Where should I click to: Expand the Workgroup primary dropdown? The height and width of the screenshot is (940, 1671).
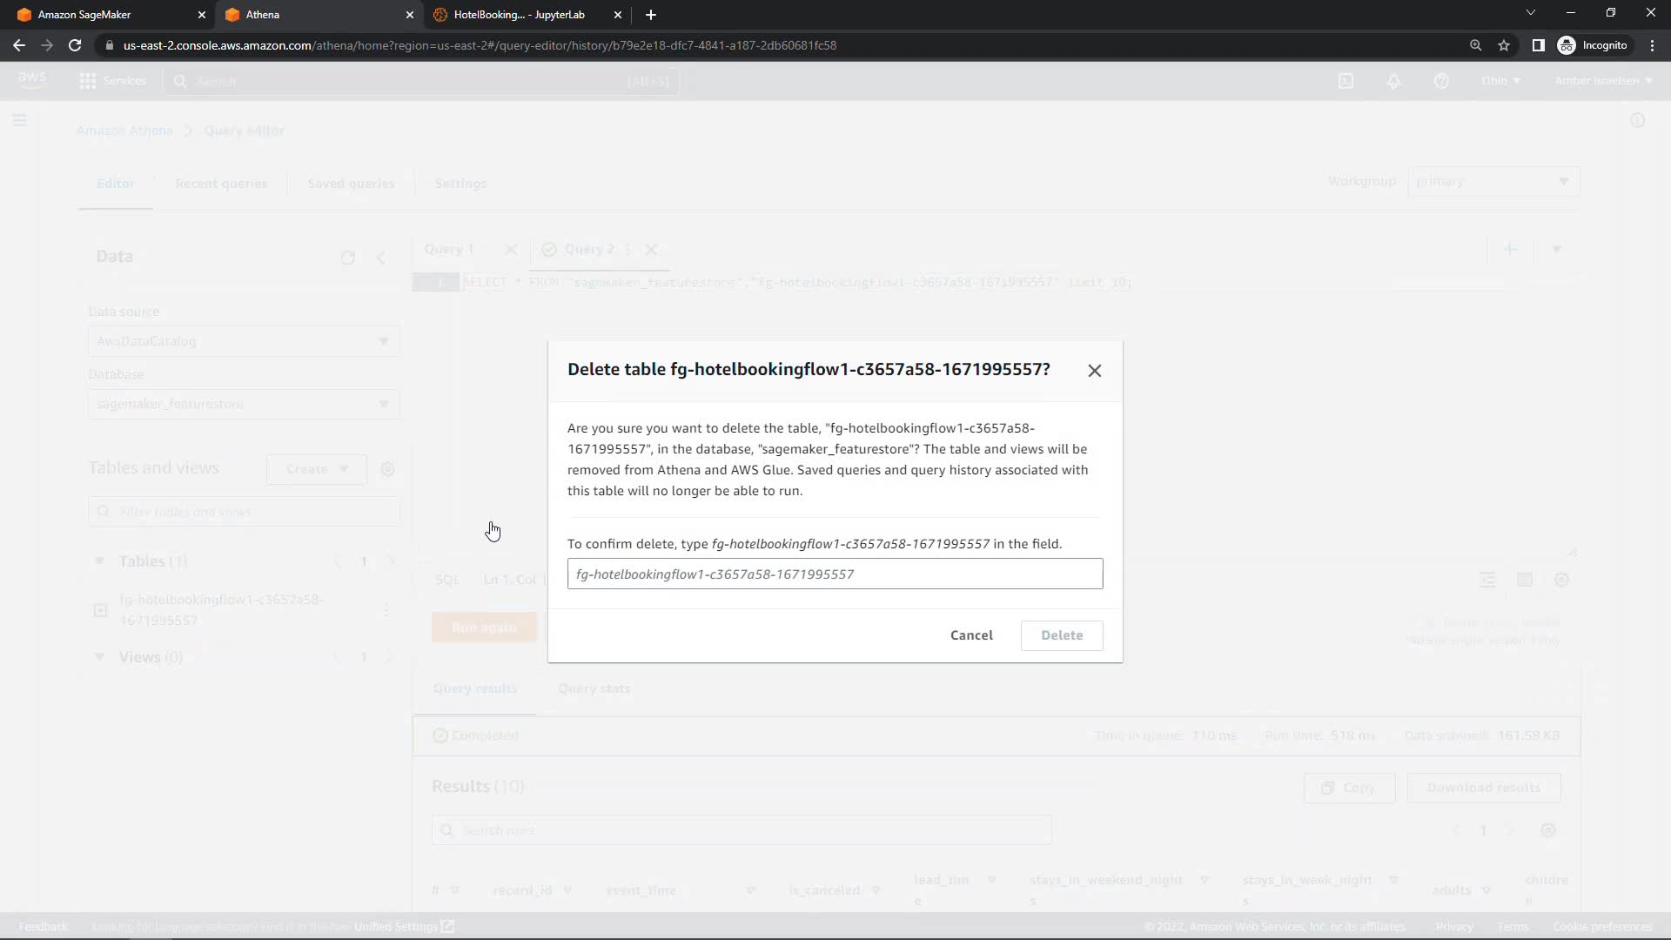(1493, 182)
